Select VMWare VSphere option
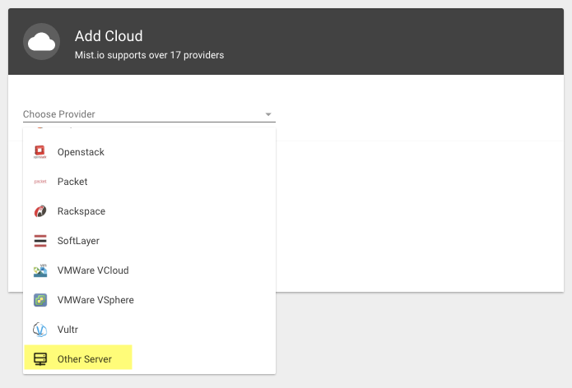Viewport: 572px width, 388px height. pyautogui.click(x=149, y=300)
